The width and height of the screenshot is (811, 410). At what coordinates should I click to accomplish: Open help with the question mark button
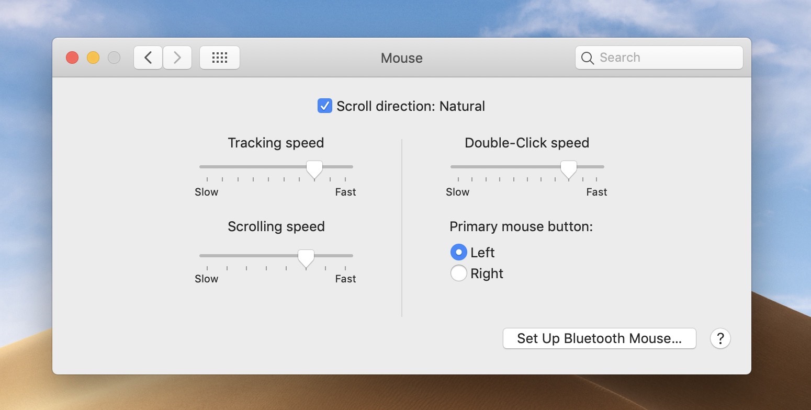(x=720, y=338)
